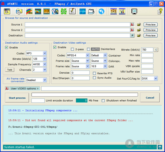
Task: Click Preview button for Source 2
Action: click(x=150, y=30)
